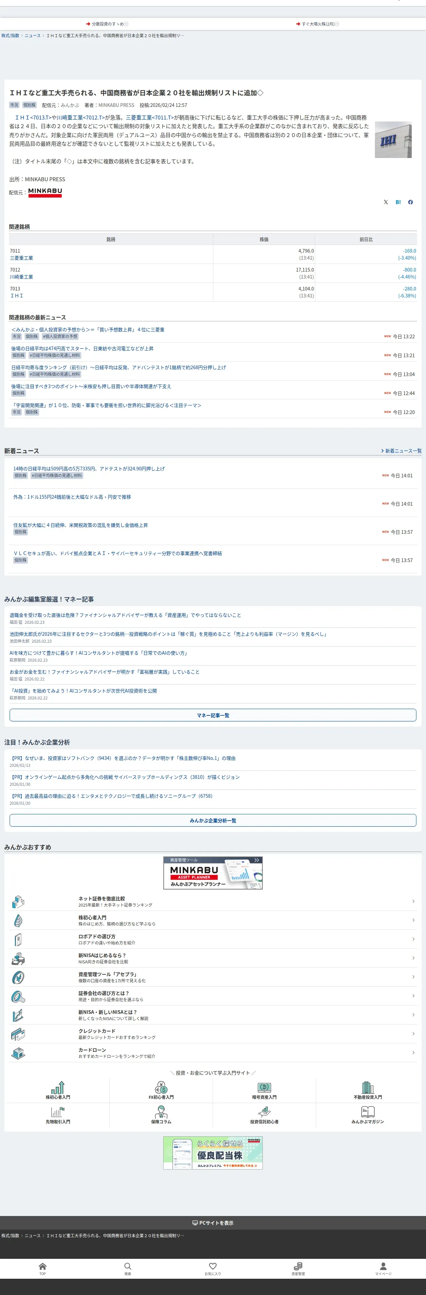The height and width of the screenshot is (1295, 426).
Task: Expand カードローン row chevron
Action: point(413,1053)
